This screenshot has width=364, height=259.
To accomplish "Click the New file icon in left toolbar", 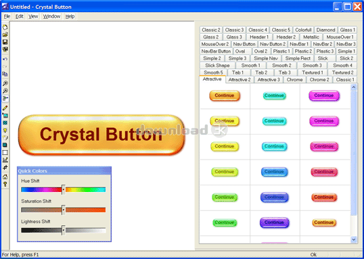I will tap(5, 27).
